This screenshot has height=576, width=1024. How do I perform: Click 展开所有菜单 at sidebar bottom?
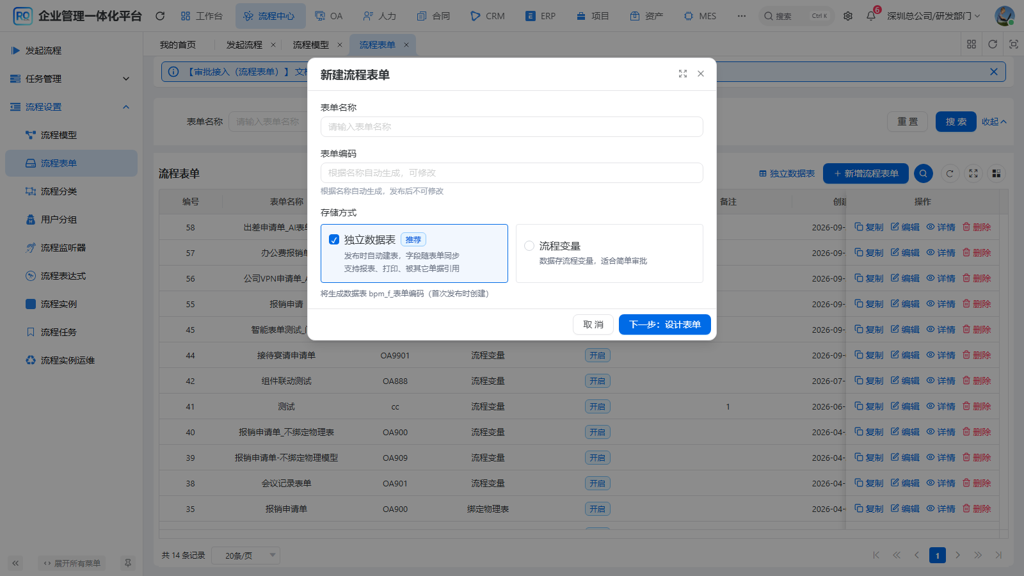point(72,563)
